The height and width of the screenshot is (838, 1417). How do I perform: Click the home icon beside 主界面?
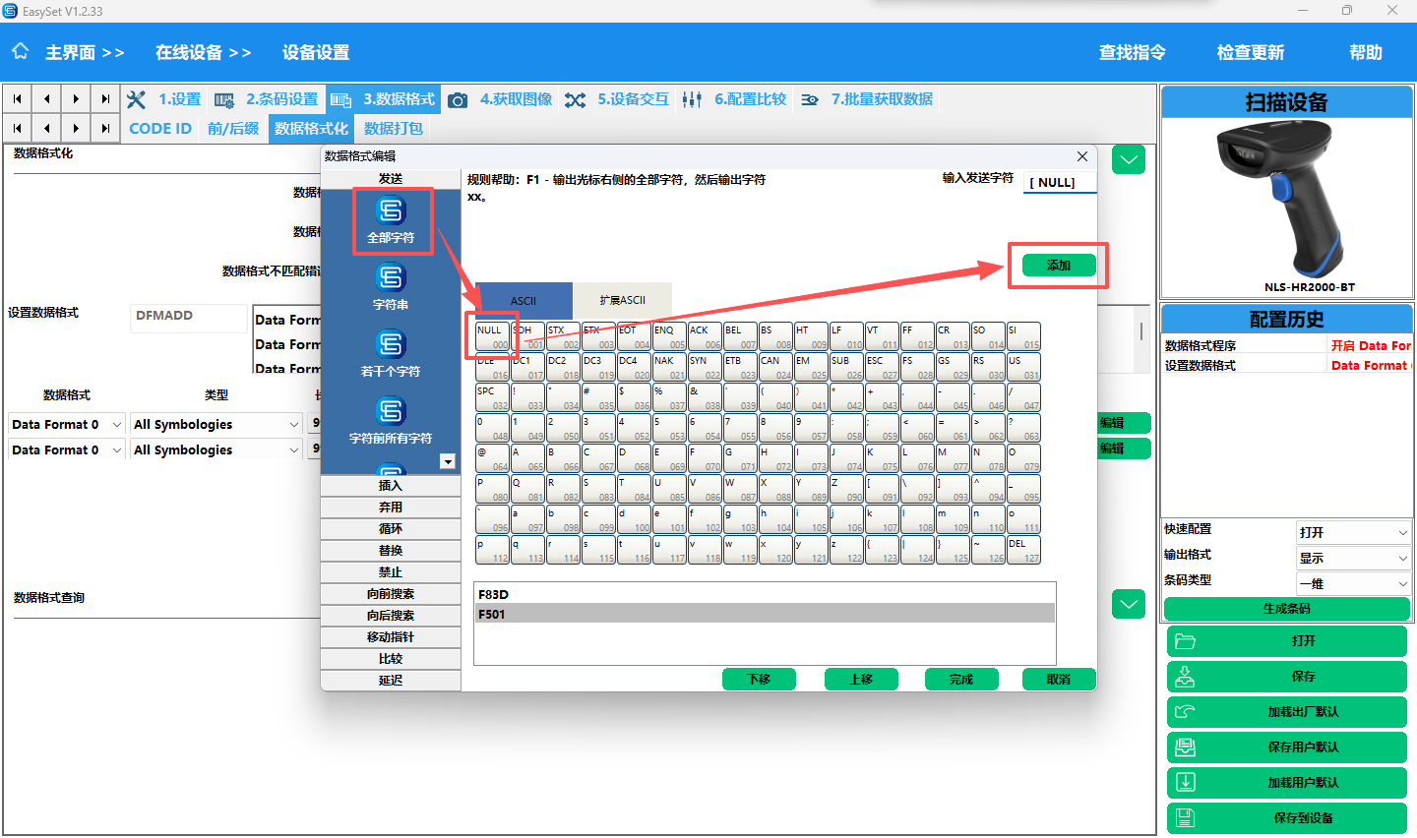click(x=21, y=52)
